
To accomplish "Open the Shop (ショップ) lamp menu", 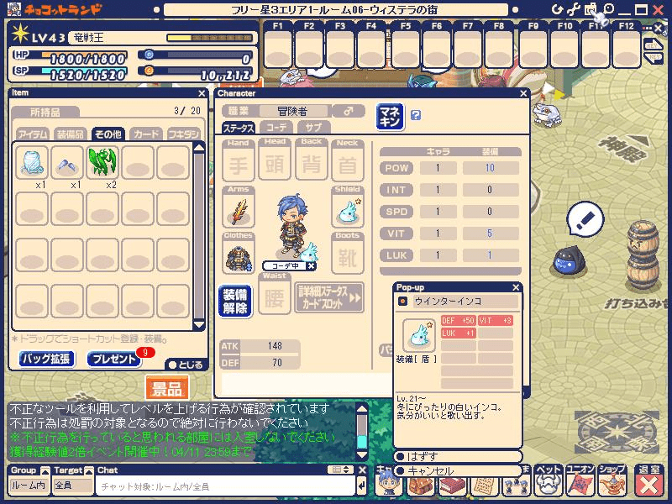I will click(x=612, y=480).
